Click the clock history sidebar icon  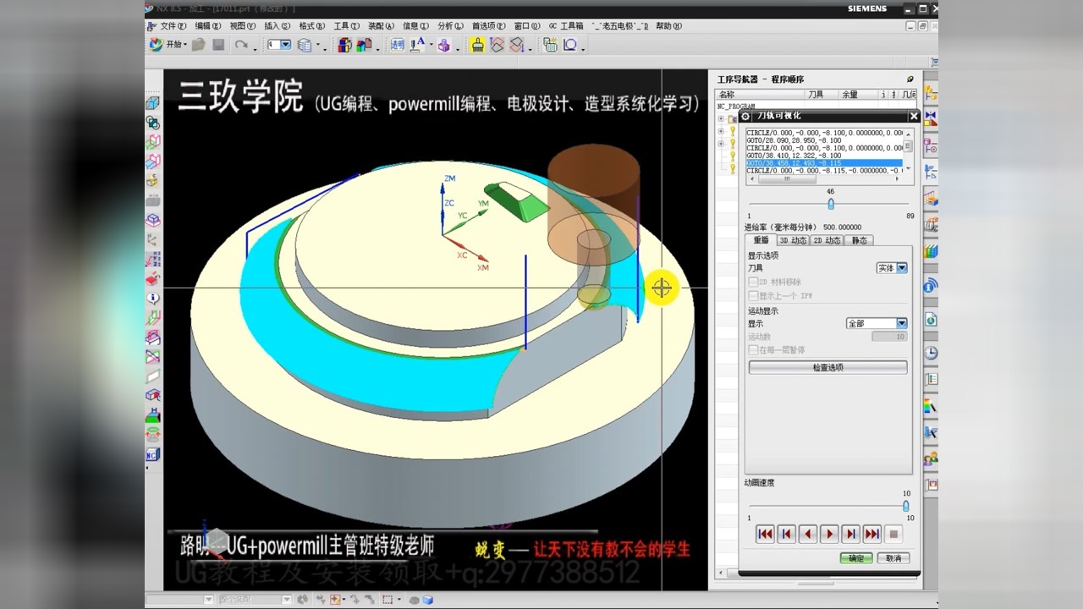coord(931,353)
